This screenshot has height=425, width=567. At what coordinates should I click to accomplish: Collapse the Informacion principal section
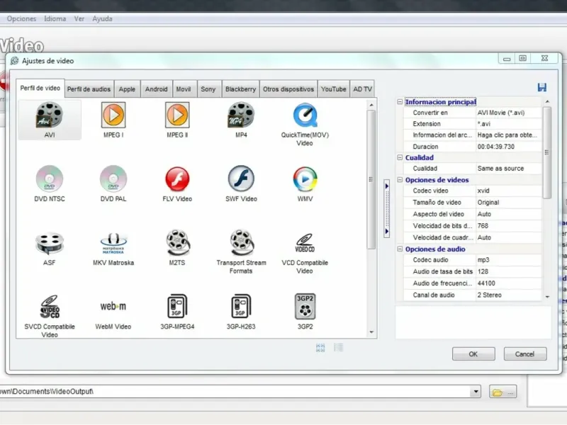[x=400, y=102]
